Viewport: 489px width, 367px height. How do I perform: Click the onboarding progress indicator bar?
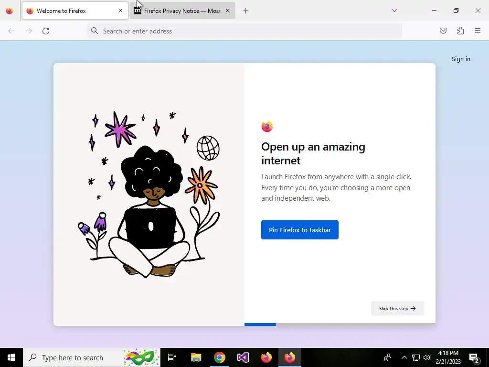(340, 324)
